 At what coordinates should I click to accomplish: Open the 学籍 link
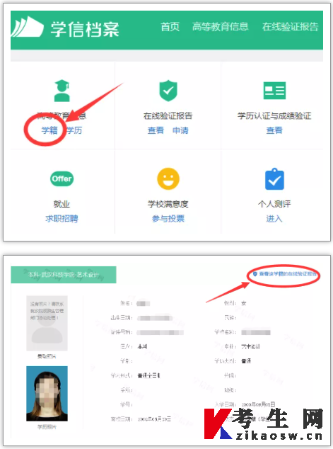pos(49,130)
